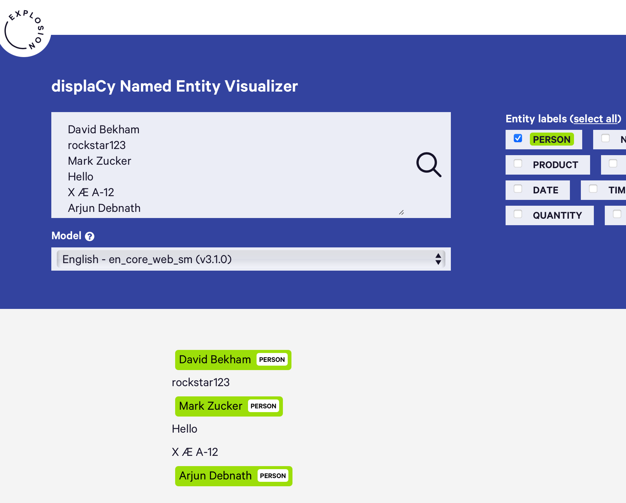Tick the checkbox beside the cut-off N label

[605, 138]
